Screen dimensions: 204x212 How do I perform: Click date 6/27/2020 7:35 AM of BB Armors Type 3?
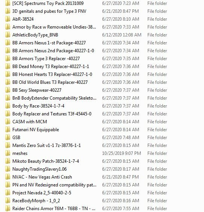click(120, 59)
